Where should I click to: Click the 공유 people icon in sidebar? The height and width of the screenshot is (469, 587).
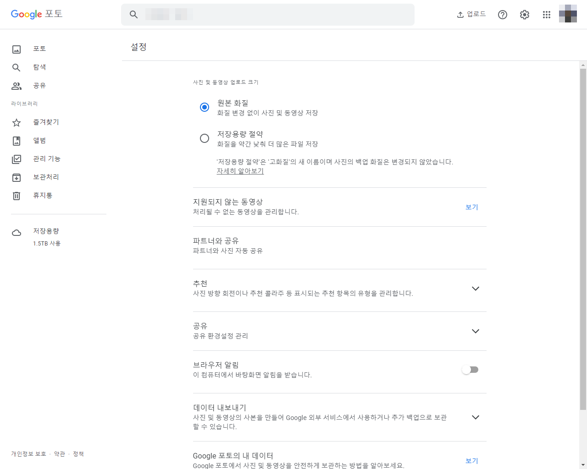pyautogui.click(x=17, y=86)
